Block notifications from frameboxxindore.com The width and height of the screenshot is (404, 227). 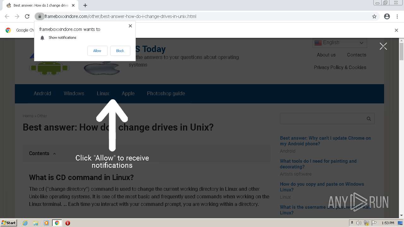[120, 51]
